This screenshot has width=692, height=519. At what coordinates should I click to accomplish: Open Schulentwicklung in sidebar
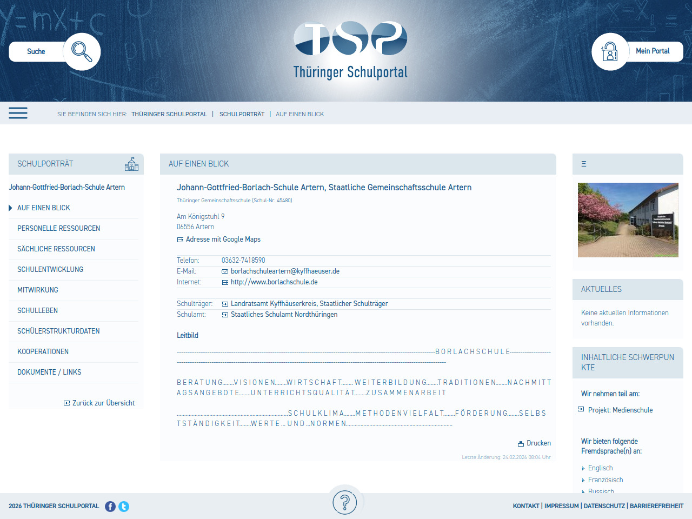coord(50,270)
